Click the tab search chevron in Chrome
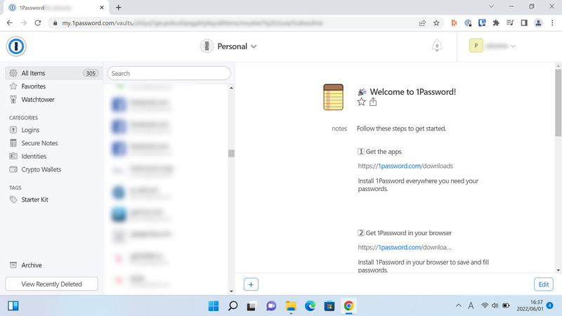 click(491, 6)
